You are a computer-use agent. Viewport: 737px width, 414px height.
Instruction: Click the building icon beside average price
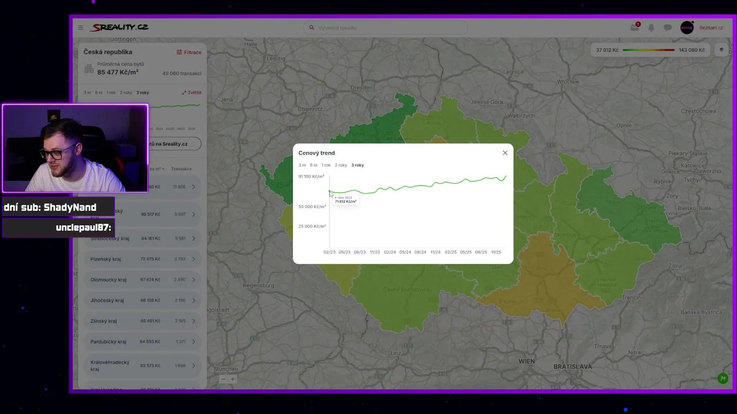89,68
